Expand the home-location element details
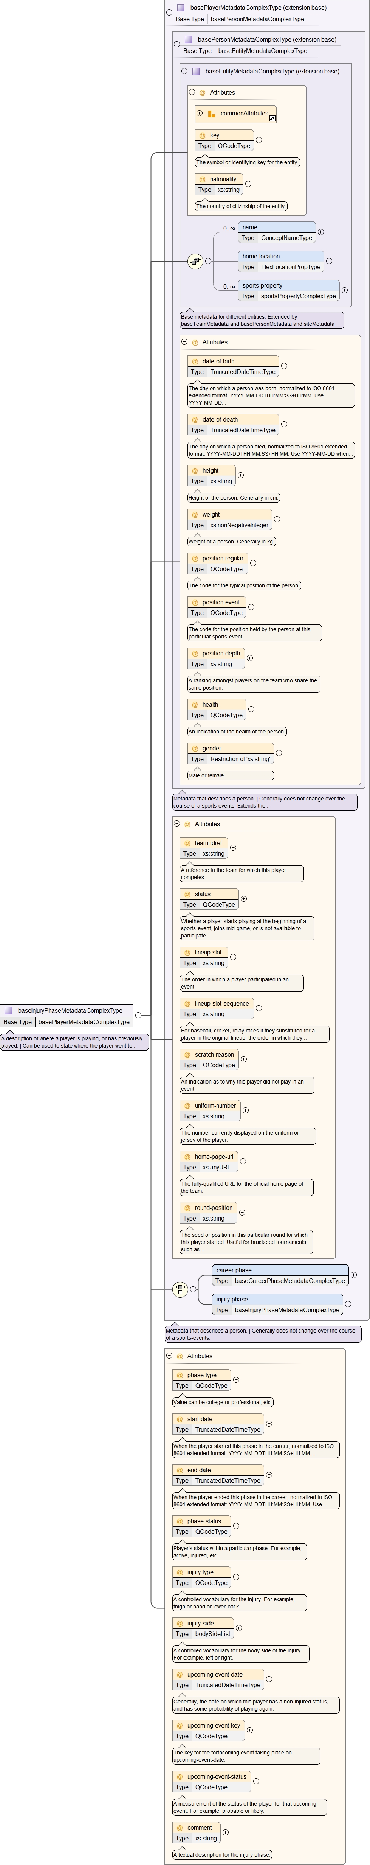 [329, 262]
